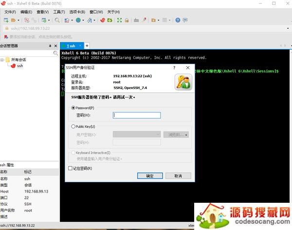Open the 用户密钥 combo box
This screenshot has height=230, width=292.
tap(137, 134)
